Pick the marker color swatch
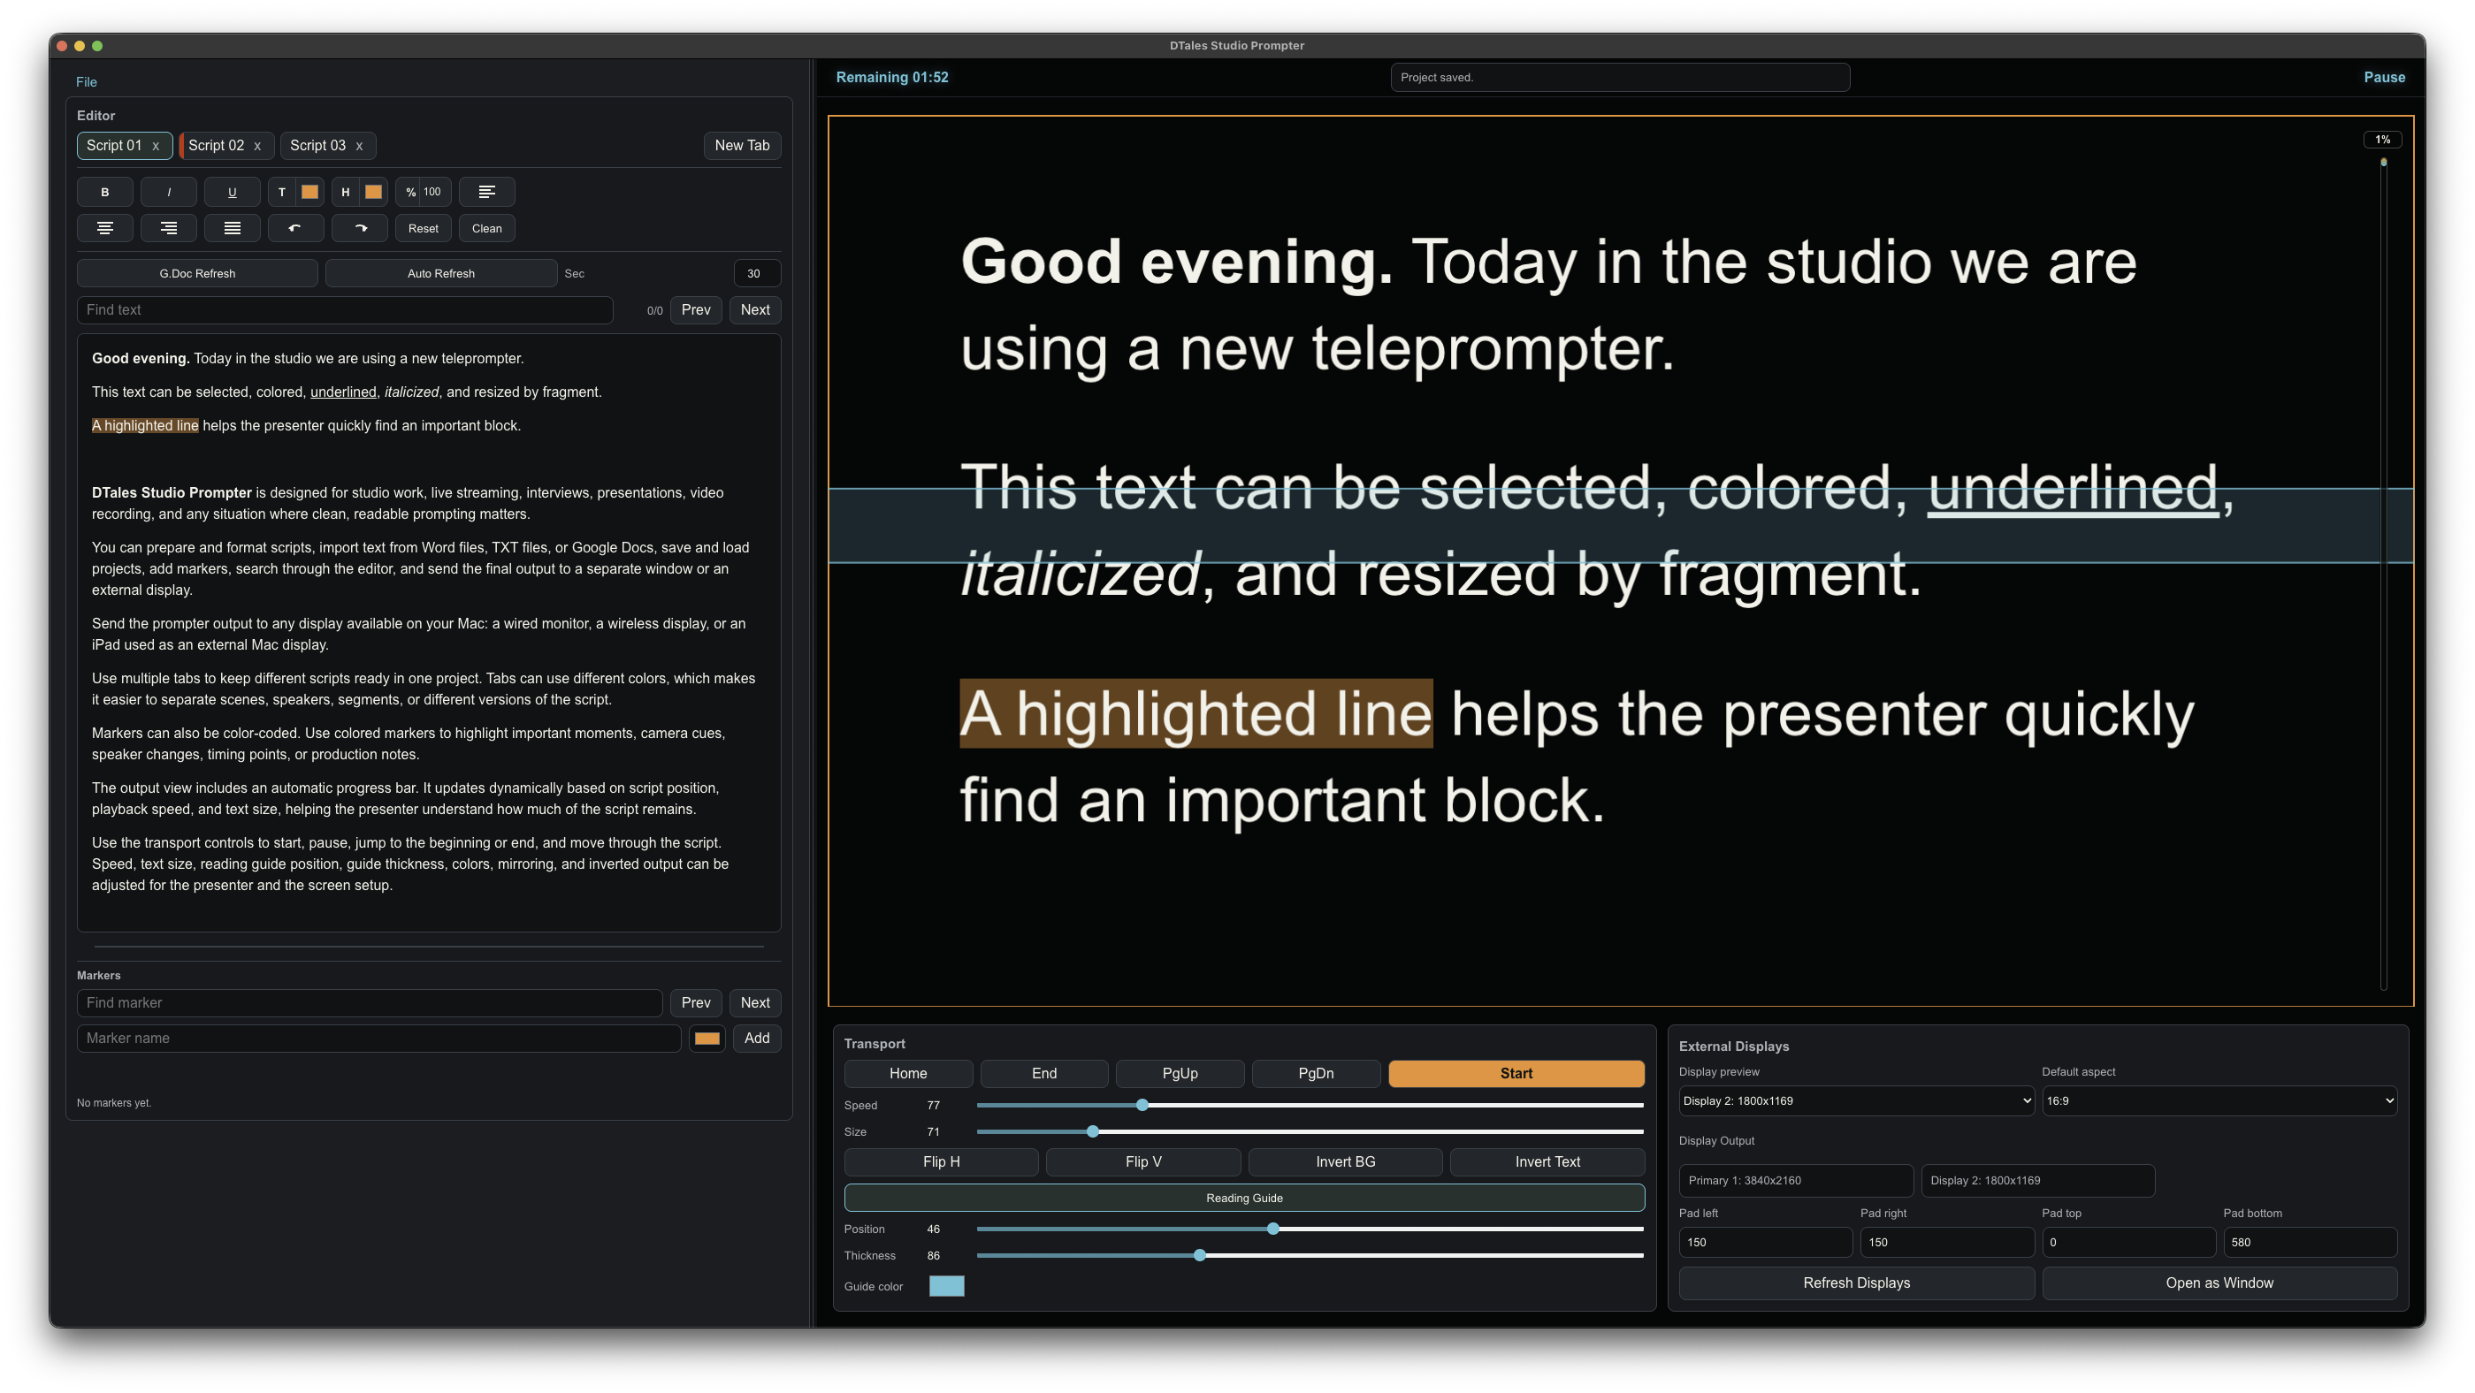Screen dimensions: 2475x1393 (x=707, y=1039)
